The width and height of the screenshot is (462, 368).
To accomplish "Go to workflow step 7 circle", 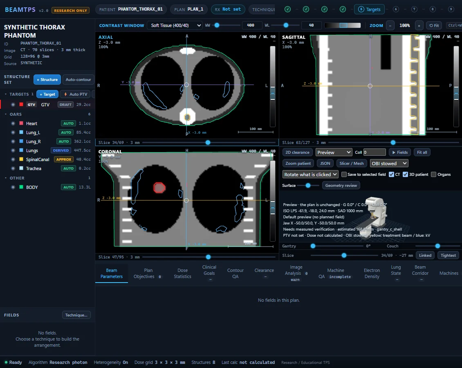I will point(414,9).
